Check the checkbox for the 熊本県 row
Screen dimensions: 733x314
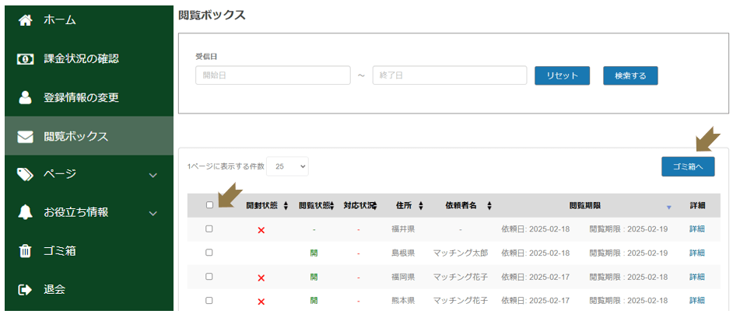tap(209, 300)
